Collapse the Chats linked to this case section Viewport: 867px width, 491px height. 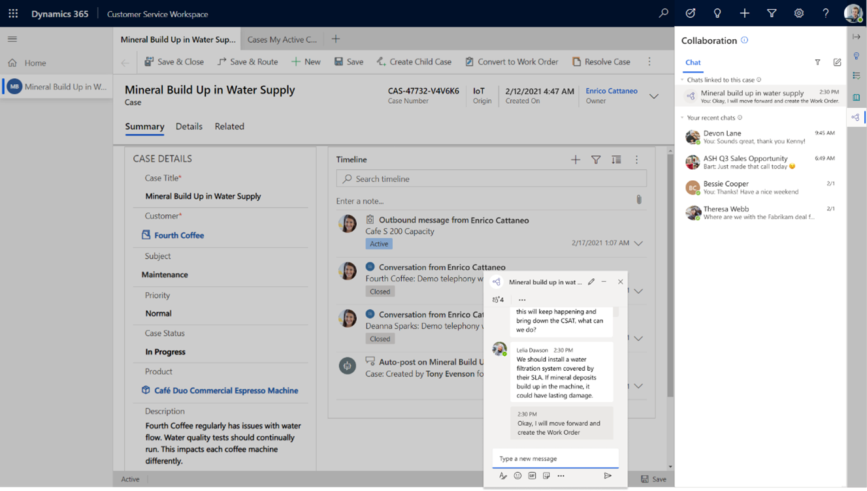pyautogui.click(x=683, y=80)
